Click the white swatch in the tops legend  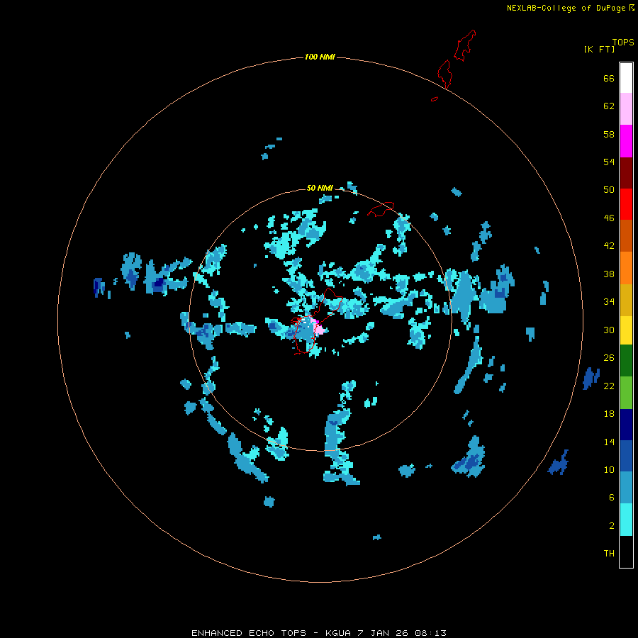626,78
